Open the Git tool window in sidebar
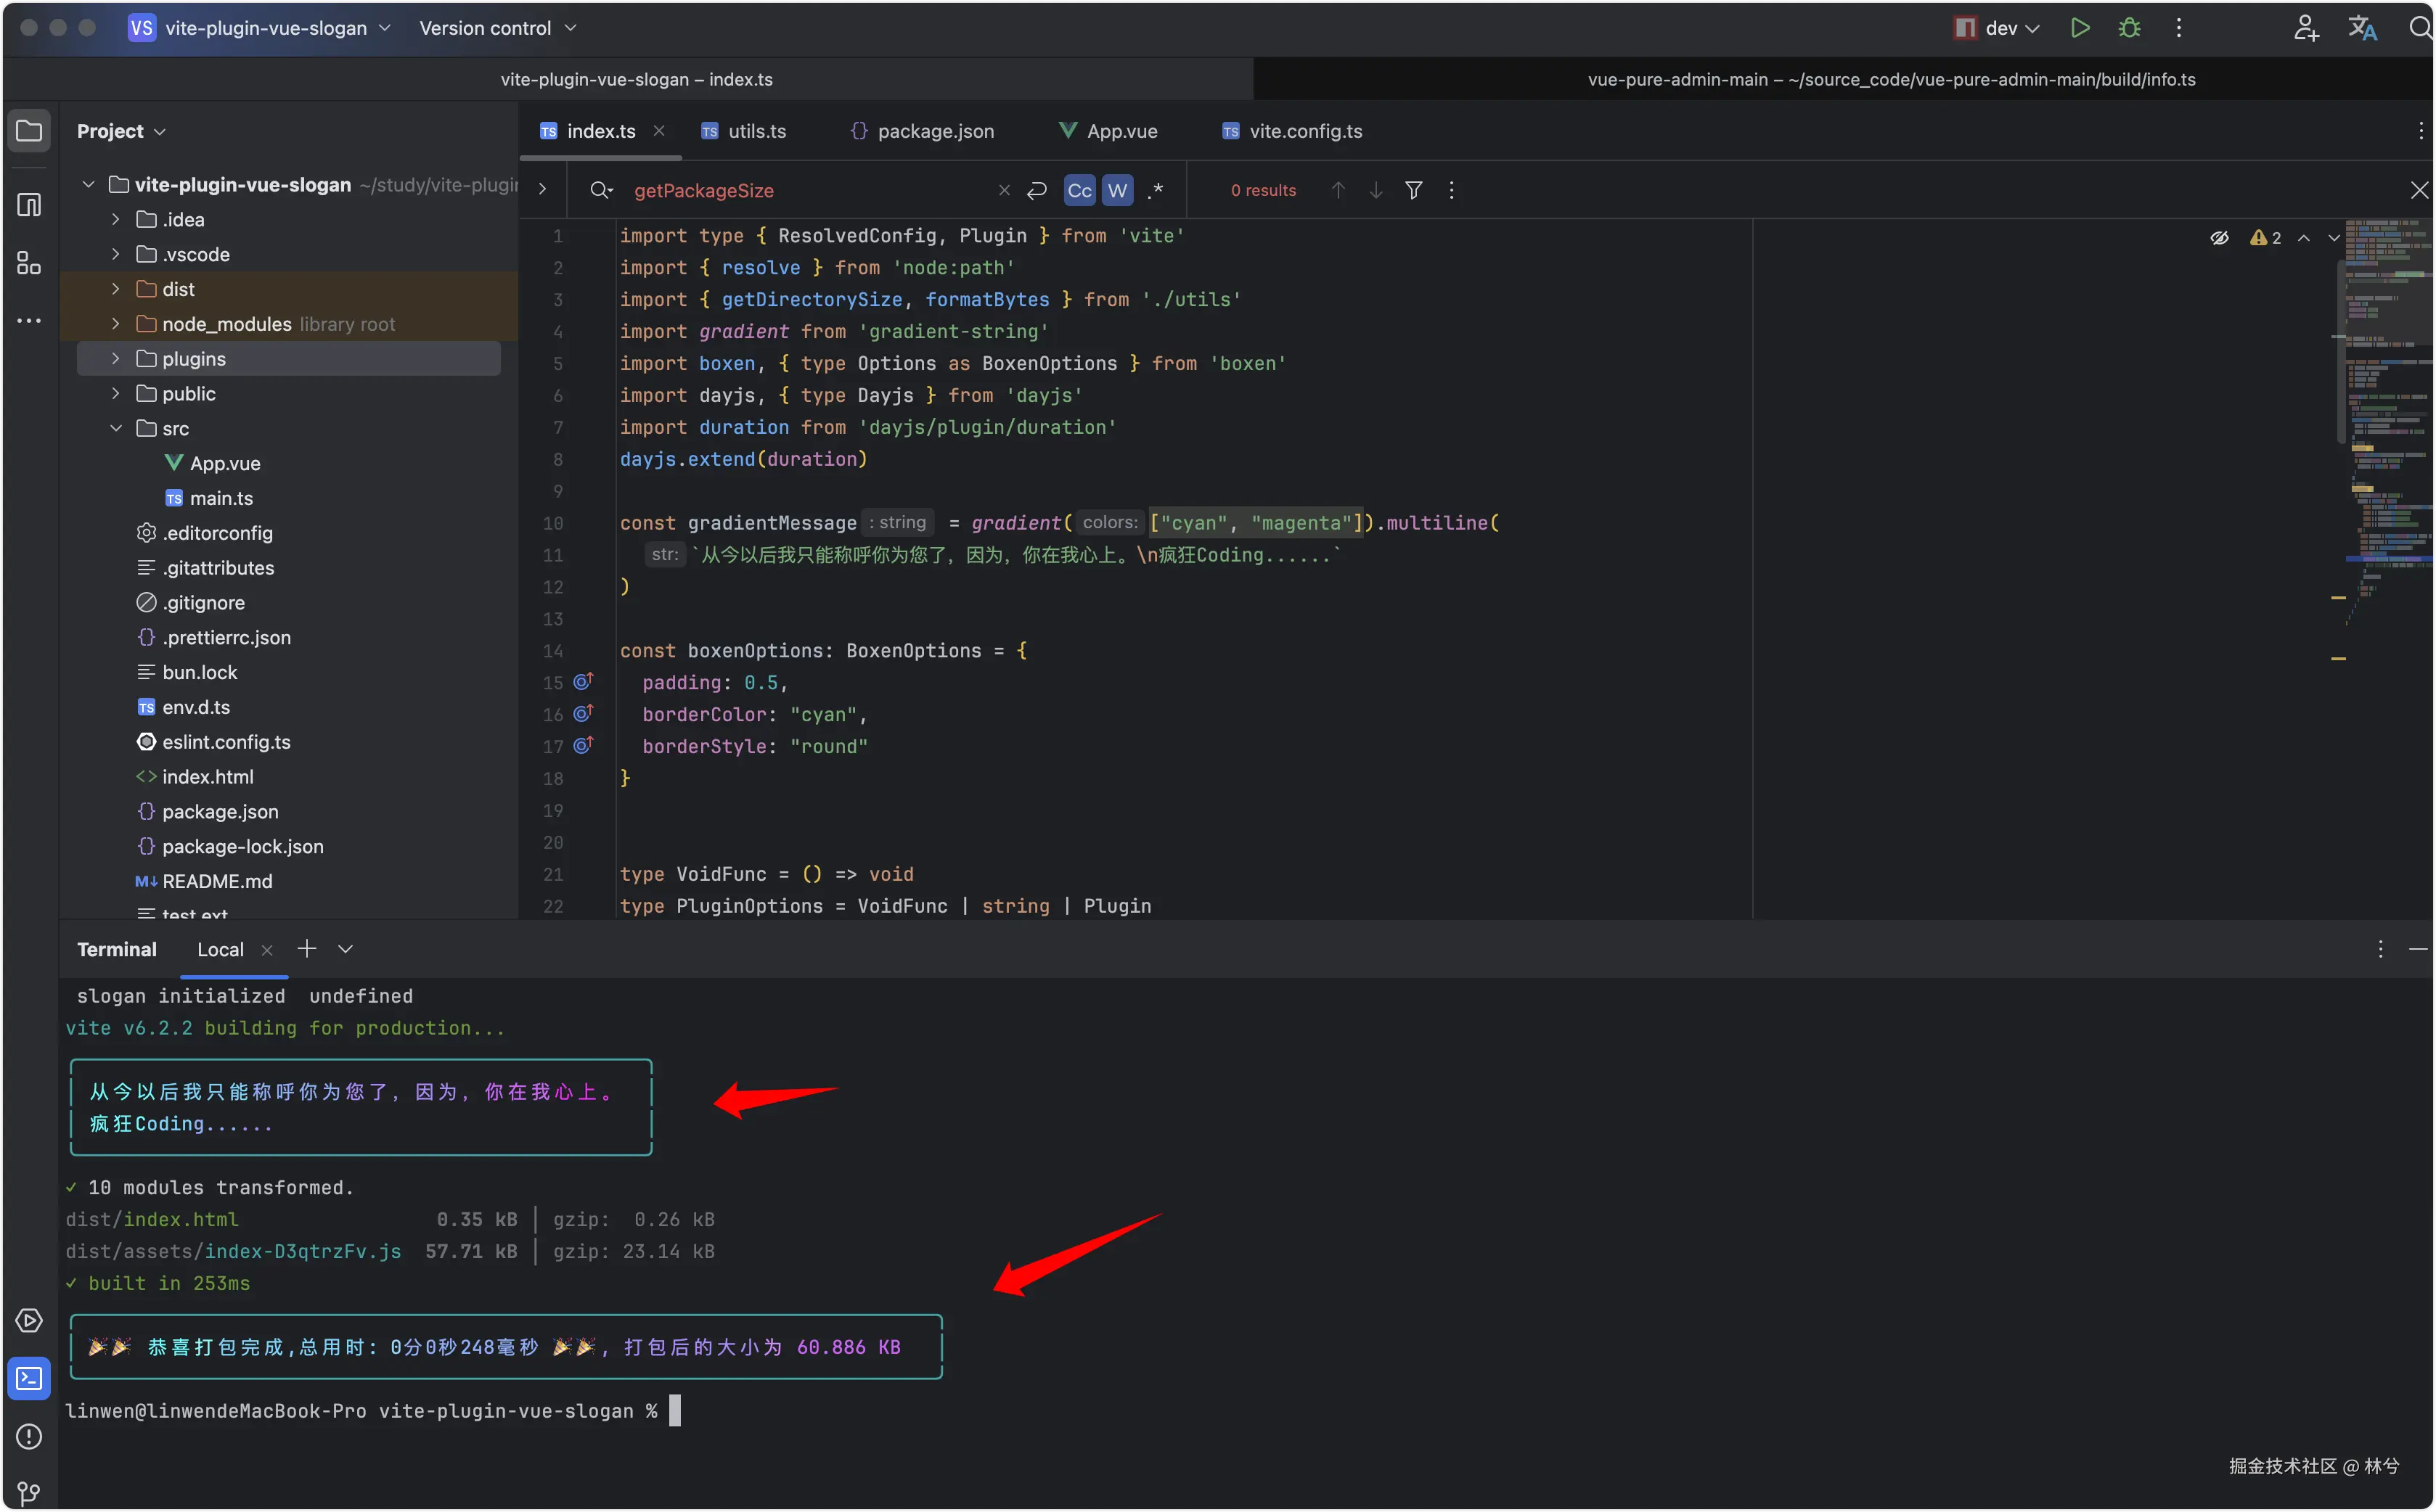 29,1493
